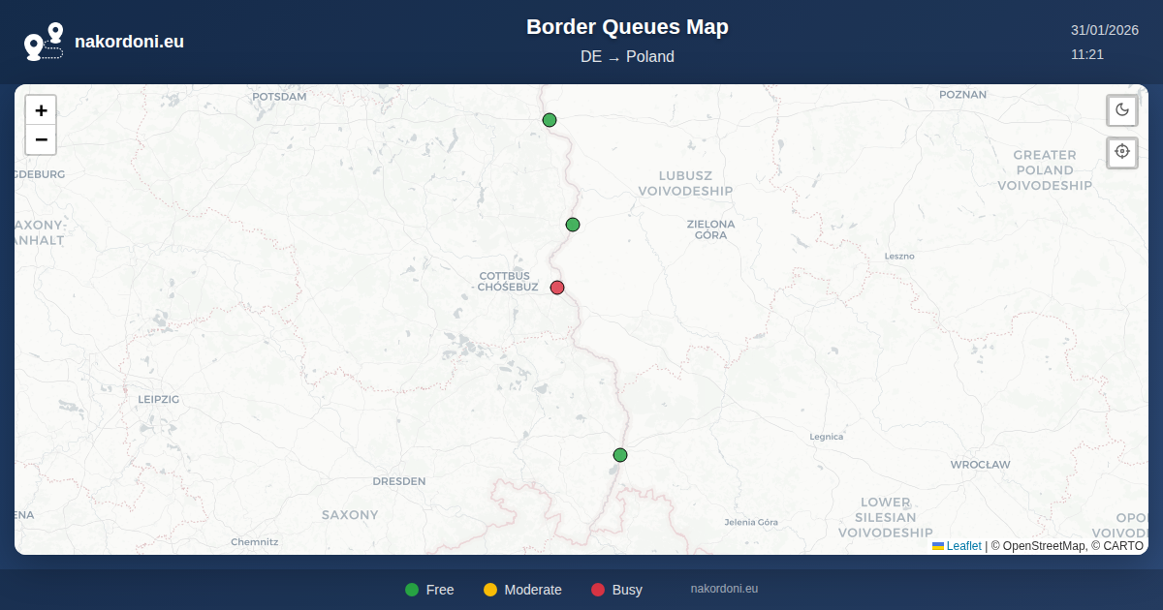Click green marker west of Zielona Góra
Screen dimensions: 1163x610
click(x=573, y=225)
